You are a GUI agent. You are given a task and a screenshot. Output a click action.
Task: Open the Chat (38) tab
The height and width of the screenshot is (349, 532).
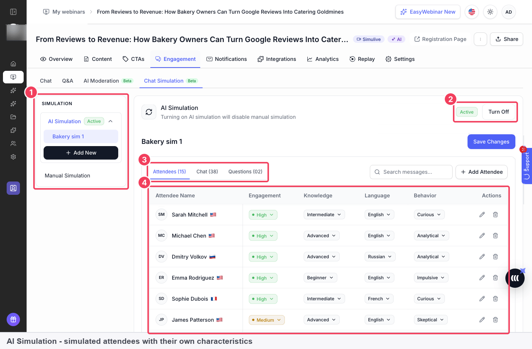pyautogui.click(x=207, y=172)
